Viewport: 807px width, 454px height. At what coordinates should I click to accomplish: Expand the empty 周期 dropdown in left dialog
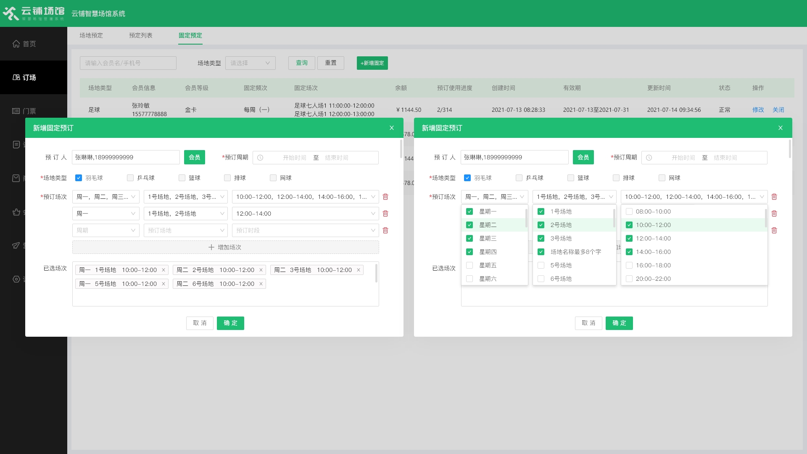coord(105,230)
